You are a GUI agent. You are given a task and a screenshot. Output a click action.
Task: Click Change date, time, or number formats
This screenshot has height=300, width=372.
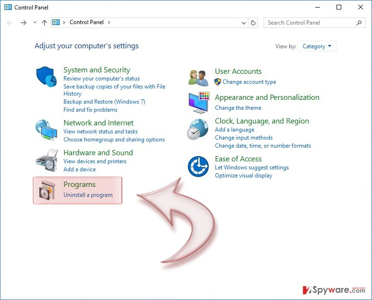coord(263,146)
